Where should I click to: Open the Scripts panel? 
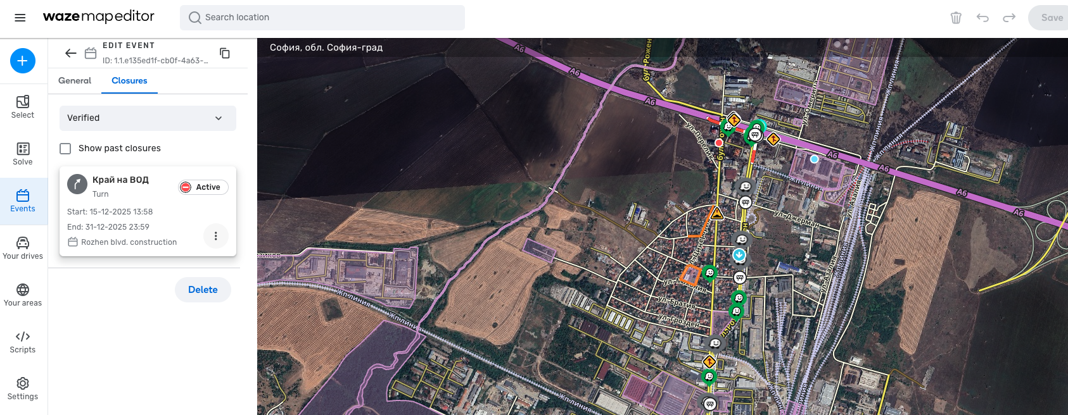click(23, 342)
